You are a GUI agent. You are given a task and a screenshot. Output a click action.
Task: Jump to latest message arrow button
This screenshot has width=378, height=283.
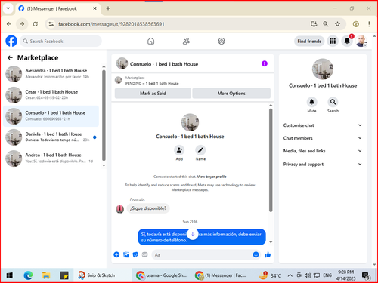tap(193, 234)
